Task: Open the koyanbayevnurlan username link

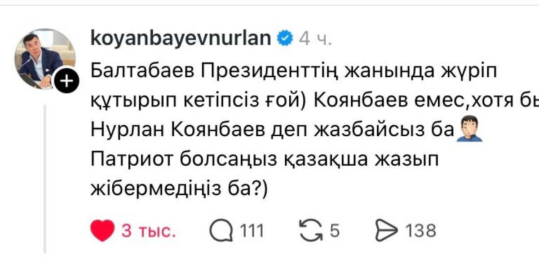Action: [x=181, y=39]
